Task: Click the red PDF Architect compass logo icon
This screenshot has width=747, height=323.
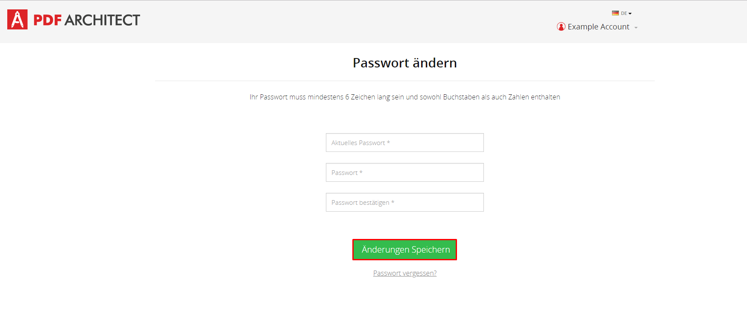Action: point(18,20)
